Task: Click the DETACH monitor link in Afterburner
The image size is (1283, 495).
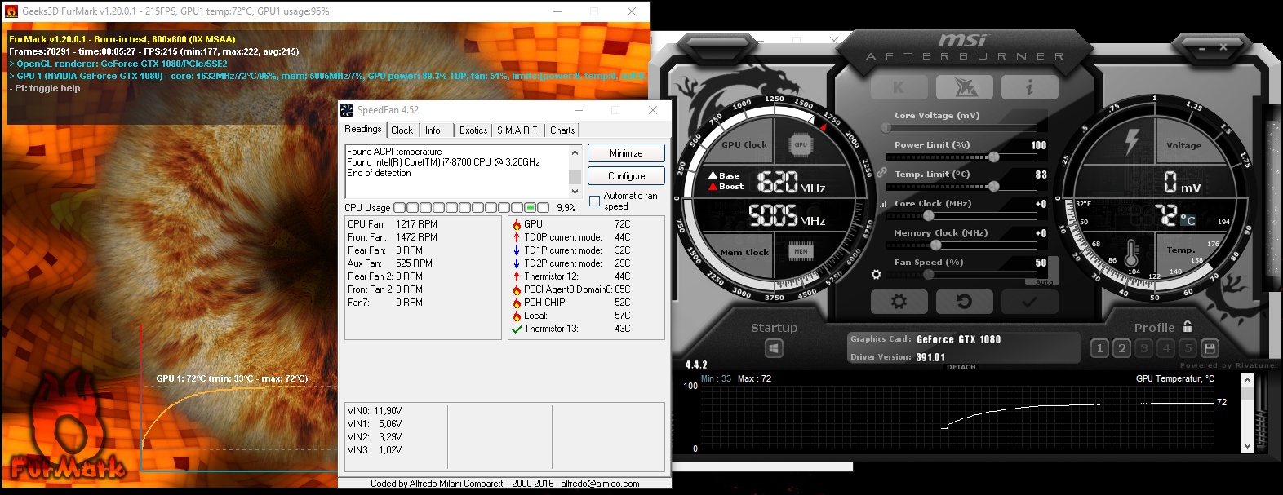Action: tap(961, 367)
